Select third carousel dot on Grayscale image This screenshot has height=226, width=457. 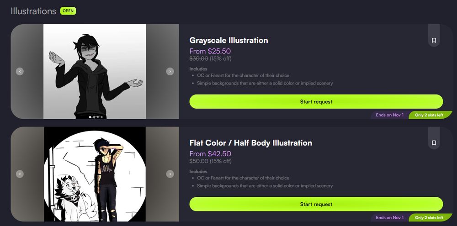click(x=98, y=117)
